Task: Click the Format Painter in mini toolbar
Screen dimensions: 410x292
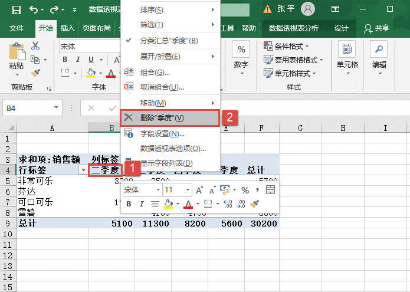Action: click(255, 204)
